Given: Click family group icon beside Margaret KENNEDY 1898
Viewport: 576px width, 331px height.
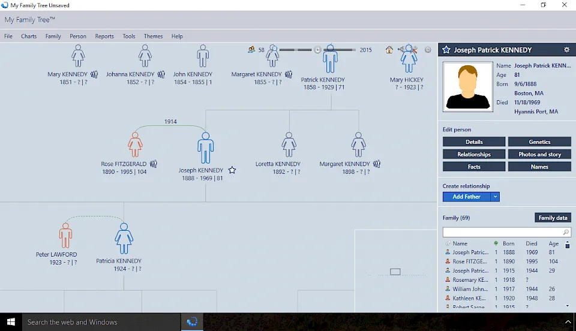Looking at the screenshot, I should click(377, 164).
